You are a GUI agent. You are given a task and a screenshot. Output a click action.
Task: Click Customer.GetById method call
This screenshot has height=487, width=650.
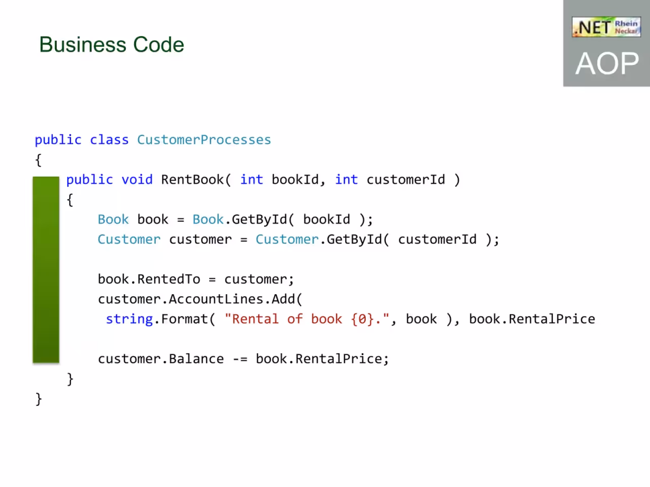319,239
